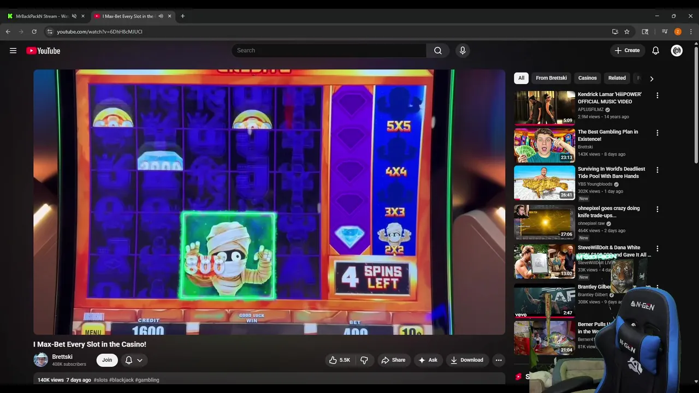Screen dimensions: 699x393
Task: Install or cast icon in address bar
Action: pyautogui.click(x=615, y=32)
